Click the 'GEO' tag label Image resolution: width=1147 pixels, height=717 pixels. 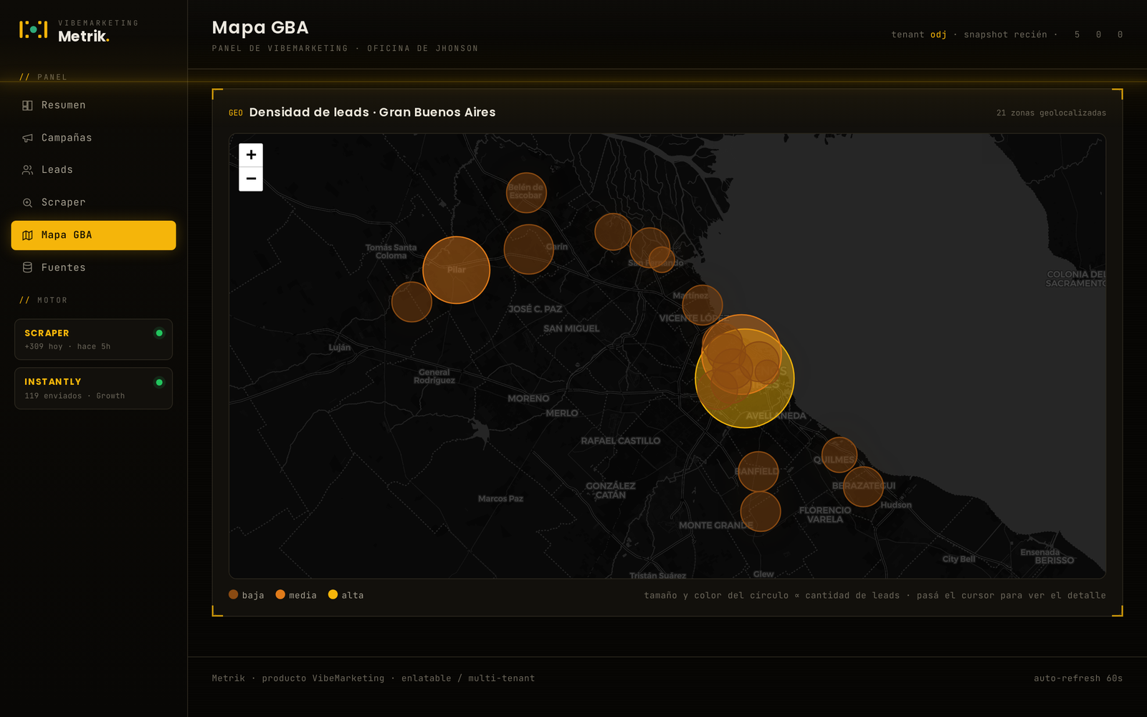236,113
